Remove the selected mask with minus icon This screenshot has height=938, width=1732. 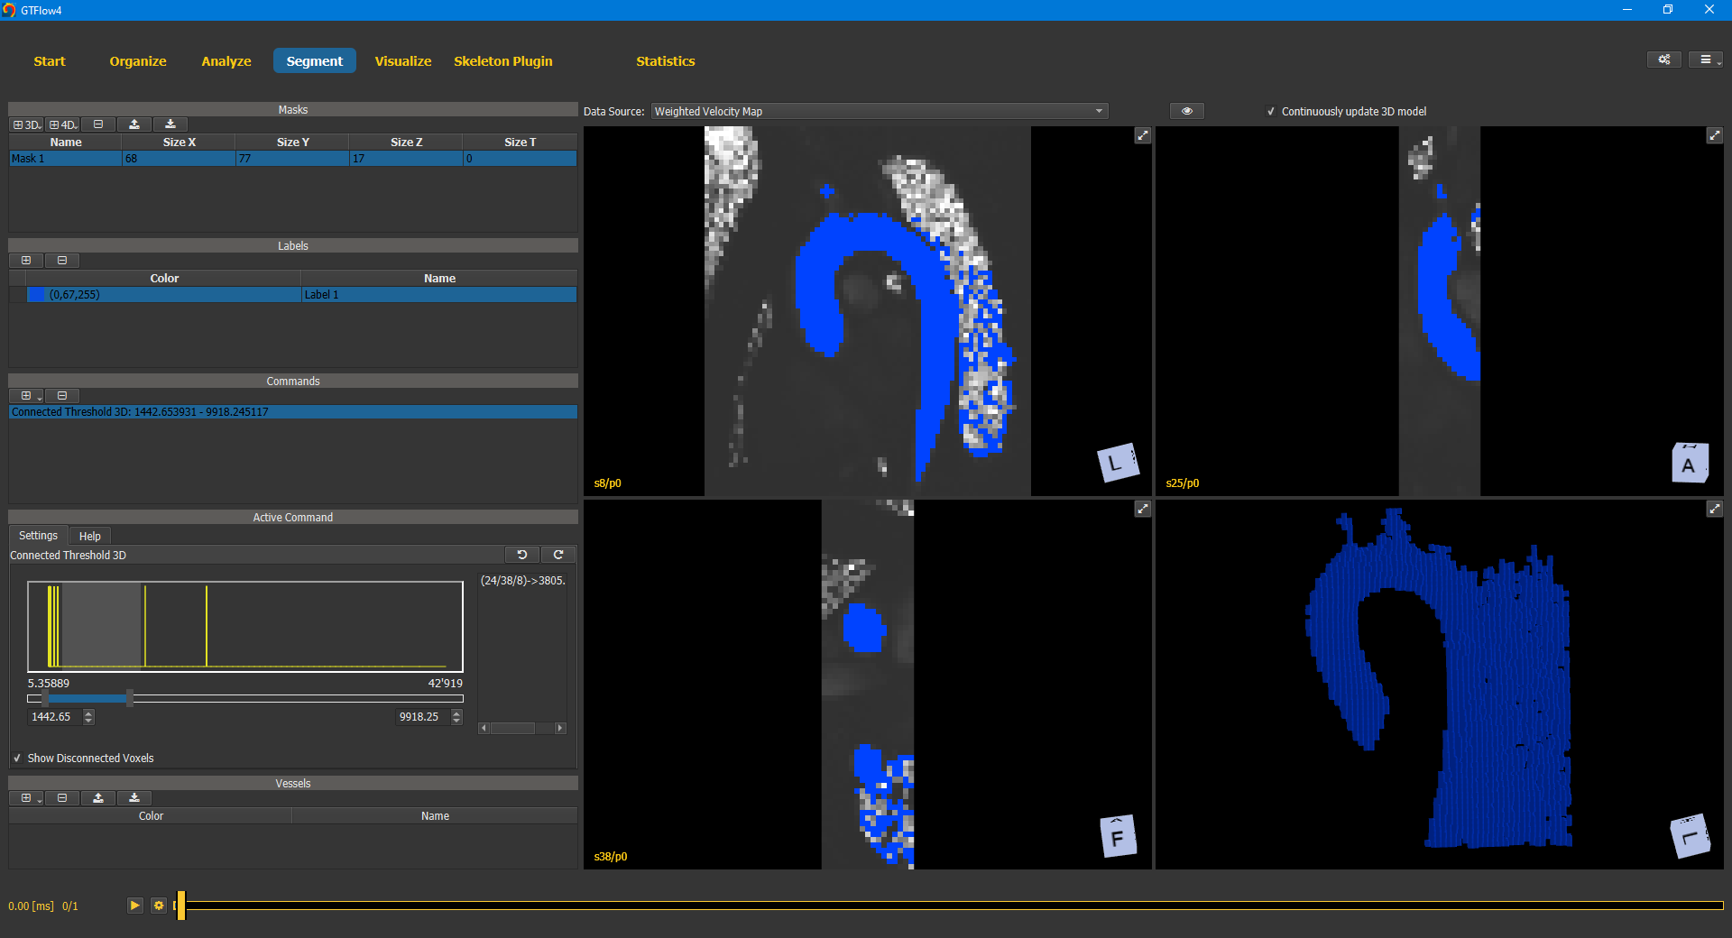coord(98,124)
